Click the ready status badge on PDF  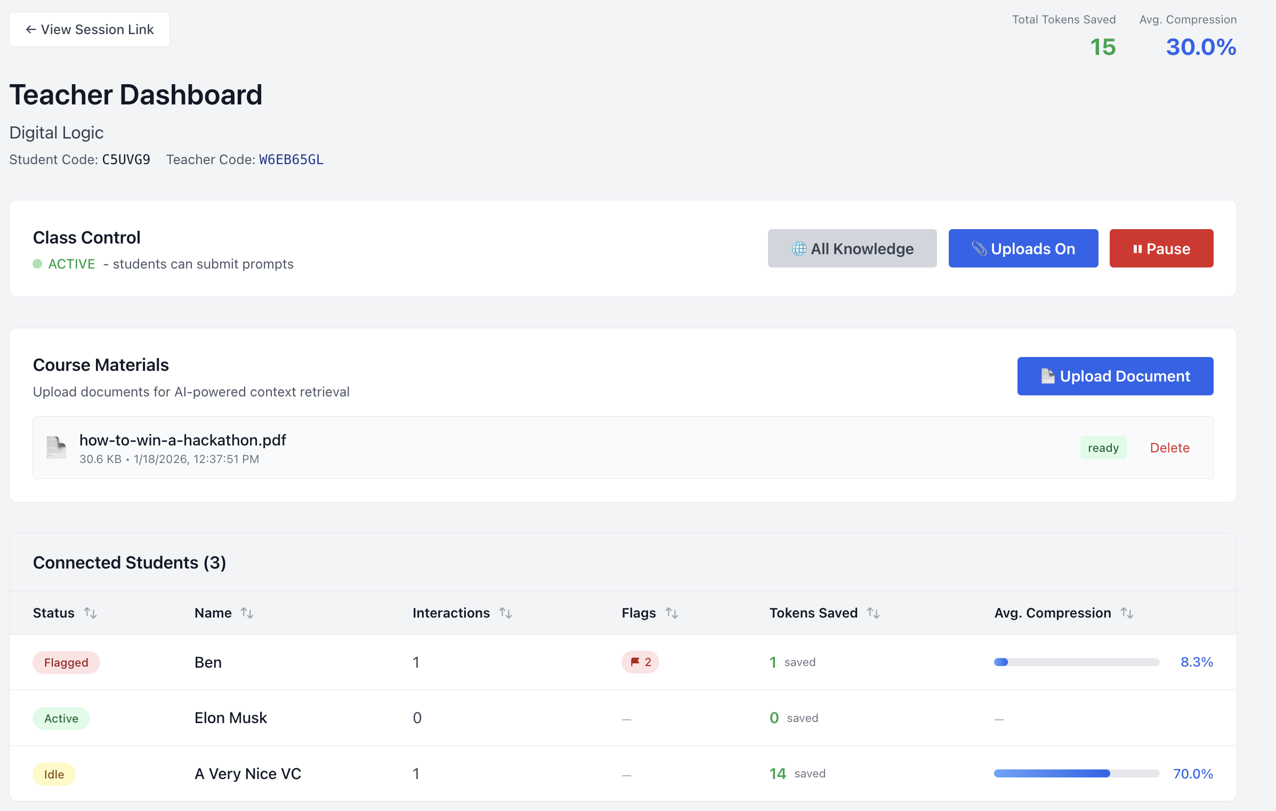tap(1103, 448)
